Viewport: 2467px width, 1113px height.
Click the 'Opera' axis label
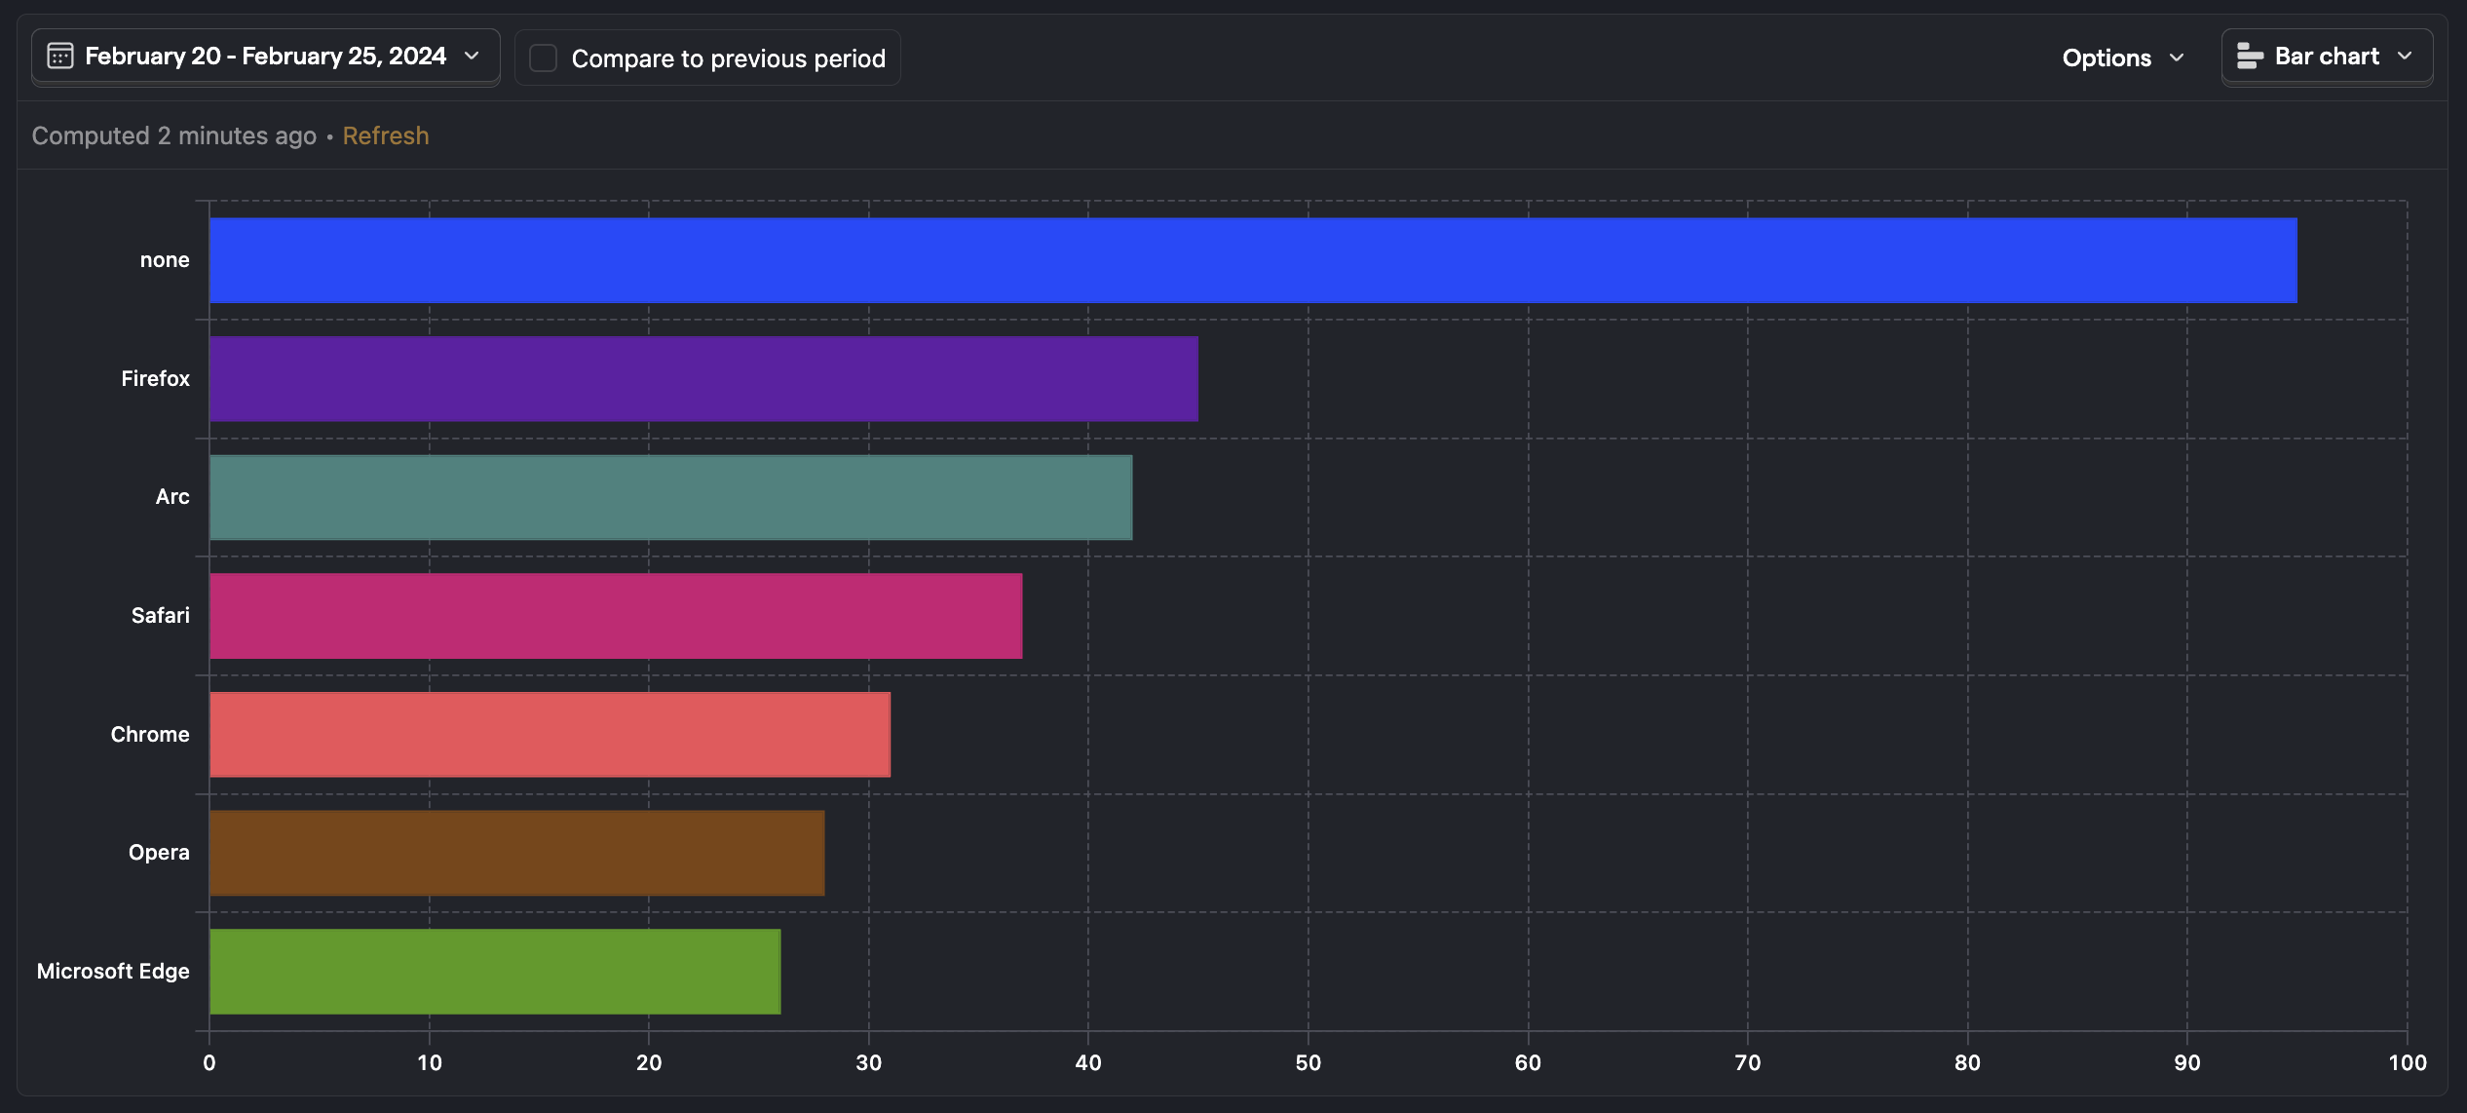[x=159, y=853]
